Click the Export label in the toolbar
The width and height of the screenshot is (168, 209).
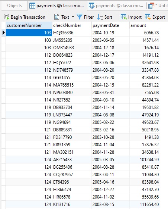tap(159, 17)
